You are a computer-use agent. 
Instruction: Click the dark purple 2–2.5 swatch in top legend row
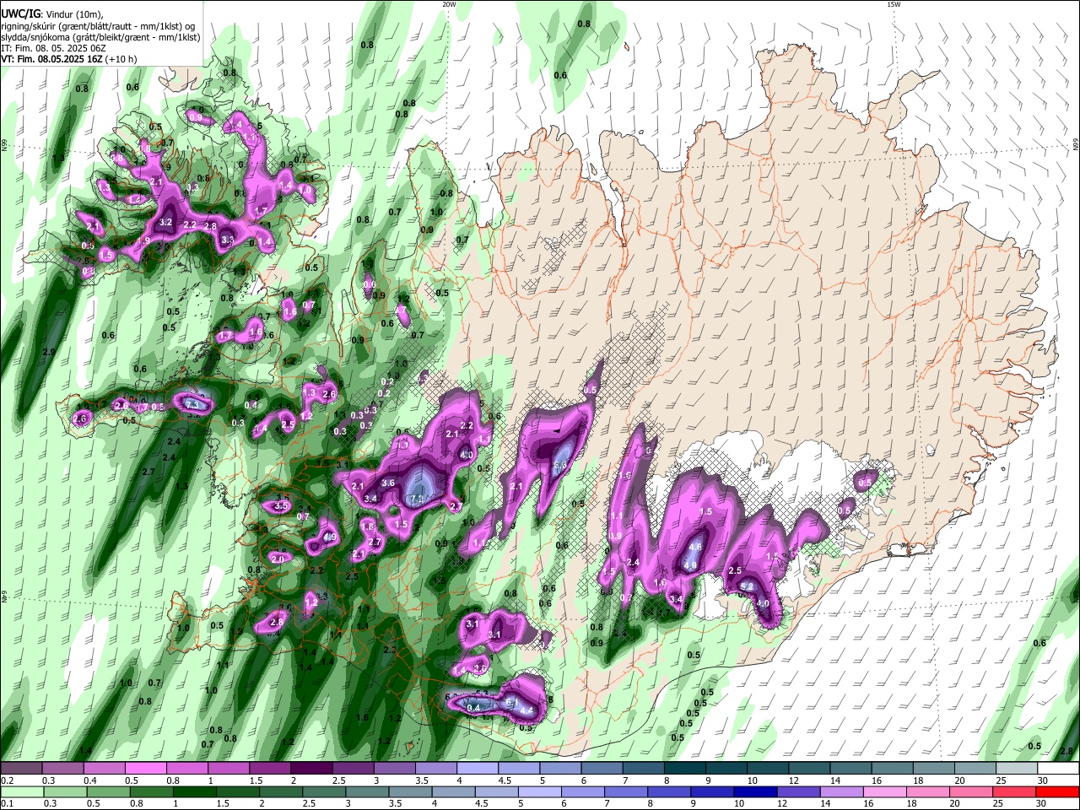(x=311, y=769)
